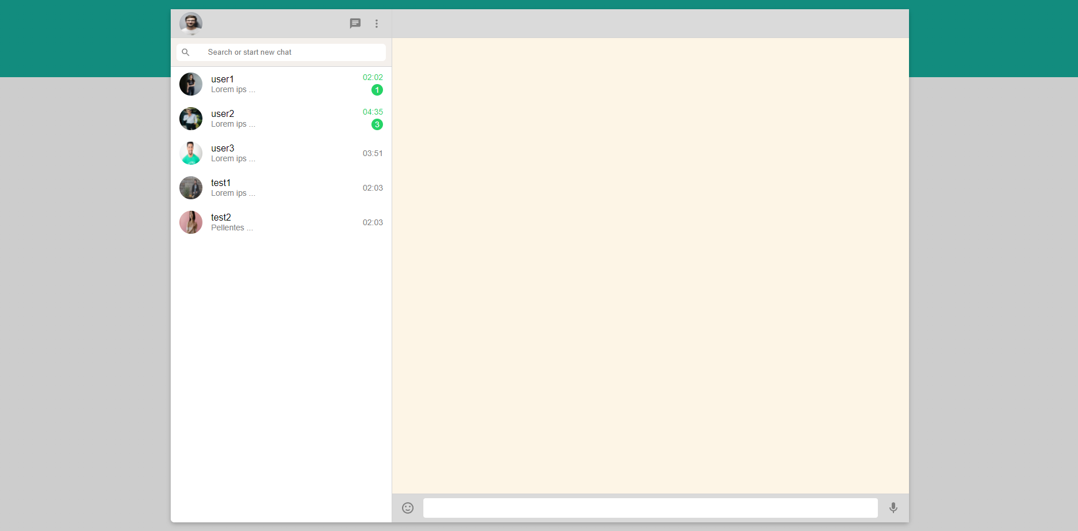The width and height of the screenshot is (1078, 531).
Task: Open your own profile picture
Action: 191,24
